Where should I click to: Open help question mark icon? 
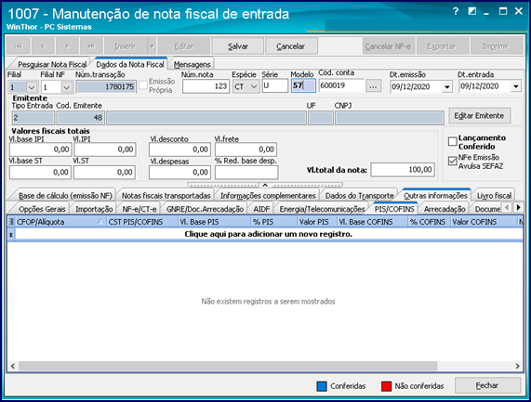click(x=456, y=11)
